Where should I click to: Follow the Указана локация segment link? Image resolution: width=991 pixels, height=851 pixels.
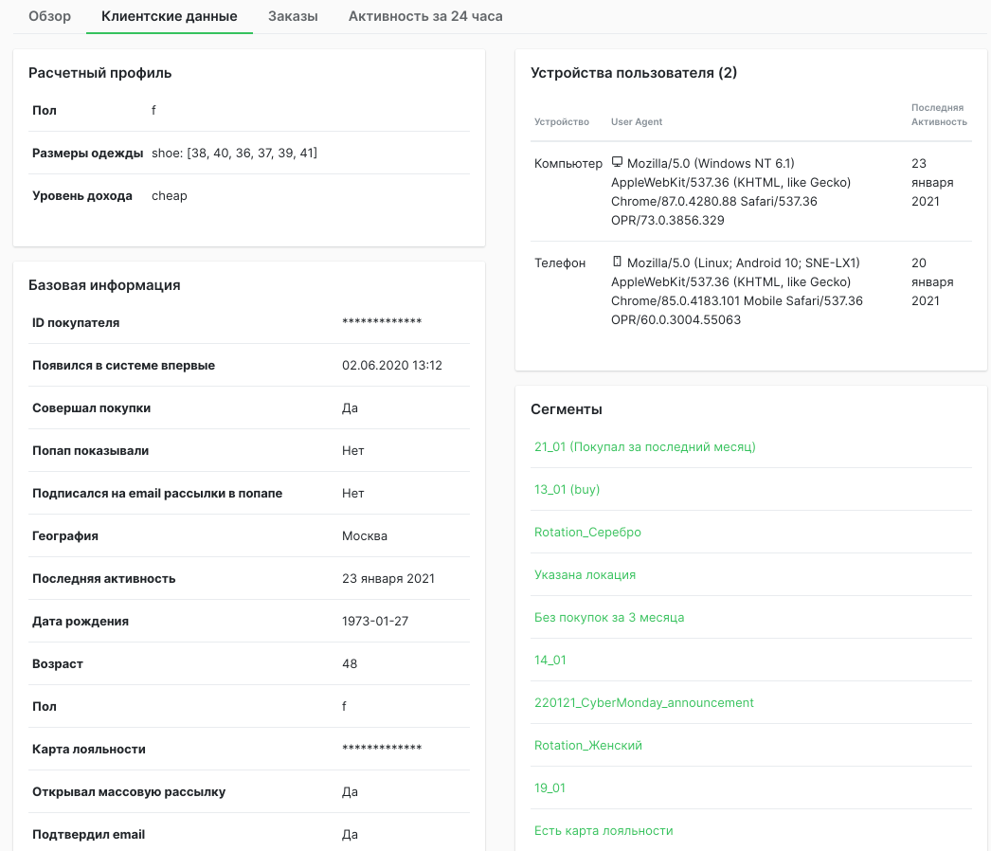585,574
